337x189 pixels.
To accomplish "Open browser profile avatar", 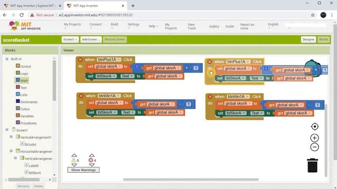I will 323,15.
